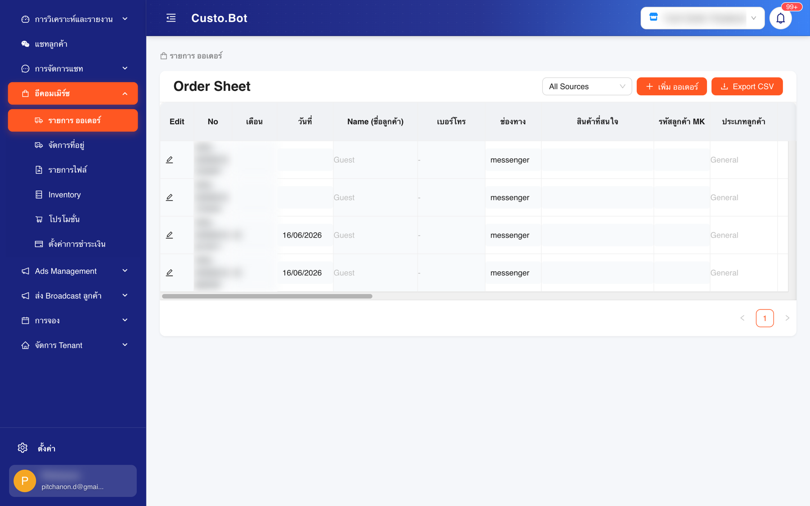
Task: Click the breadcrumb bag icon
Action: (x=164, y=56)
